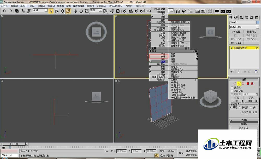Enable the 按顶点 checkbox

pos(232,87)
